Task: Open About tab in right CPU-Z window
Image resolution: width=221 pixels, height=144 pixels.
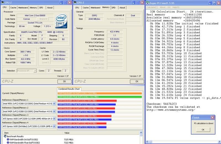Action: click(x=122, y=8)
